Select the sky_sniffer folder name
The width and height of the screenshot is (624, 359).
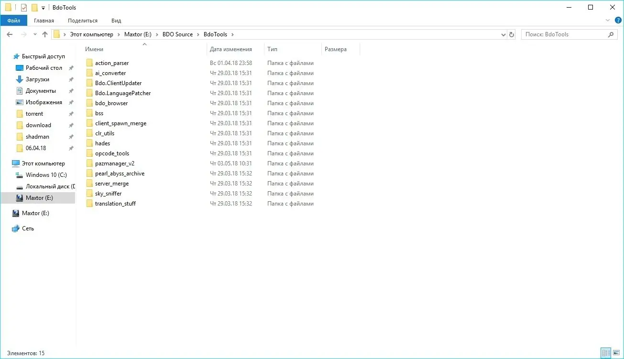coord(108,194)
